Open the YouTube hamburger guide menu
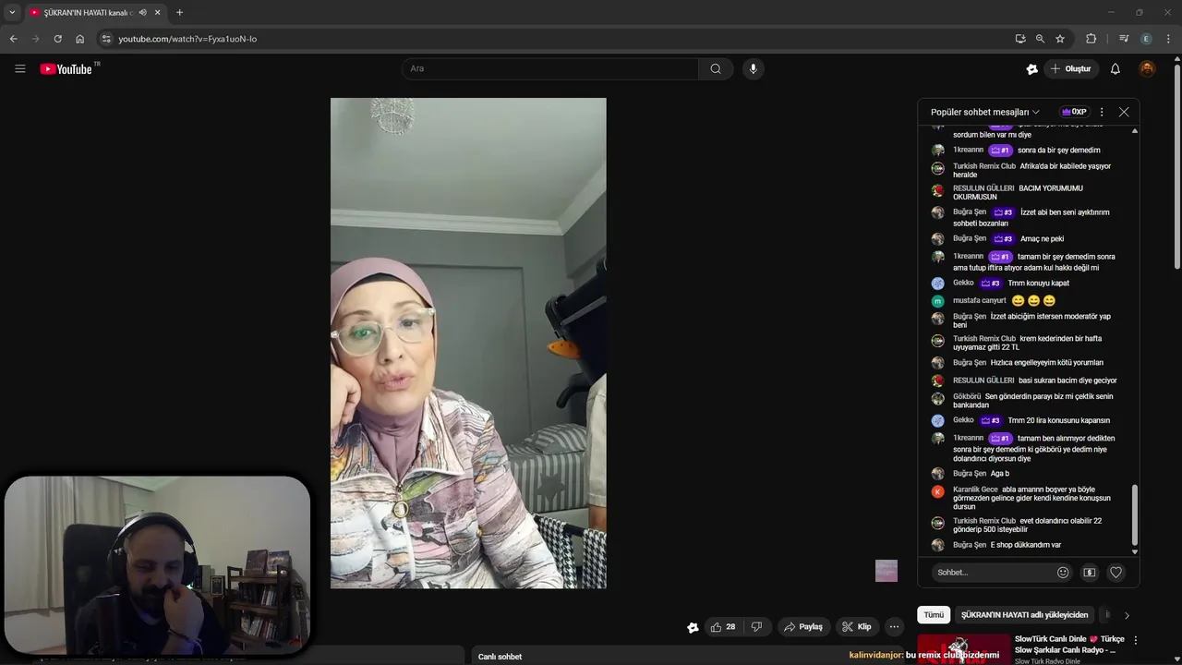This screenshot has width=1182, height=665. click(20, 68)
